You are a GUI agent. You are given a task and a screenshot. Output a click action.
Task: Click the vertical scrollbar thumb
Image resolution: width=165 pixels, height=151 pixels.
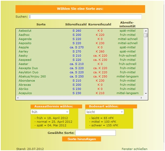coord(146,35)
